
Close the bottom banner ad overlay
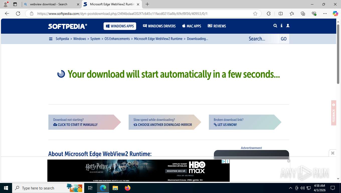click(x=333, y=153)
